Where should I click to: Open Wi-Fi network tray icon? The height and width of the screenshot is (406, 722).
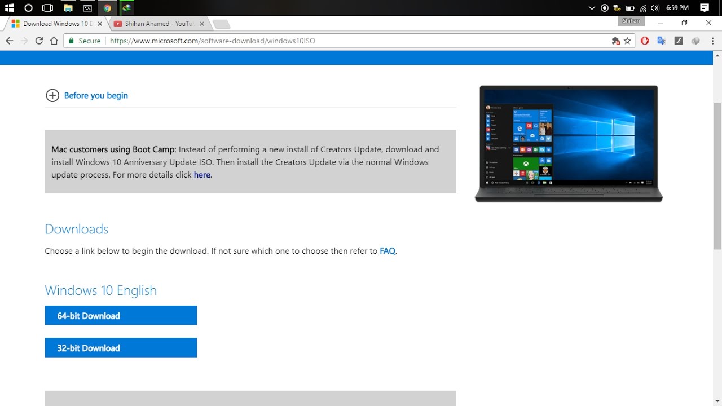click(x=643, y=8)
